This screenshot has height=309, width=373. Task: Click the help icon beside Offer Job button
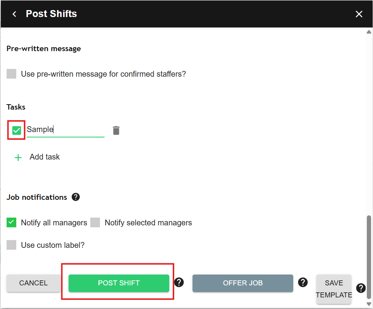point(303,282)
